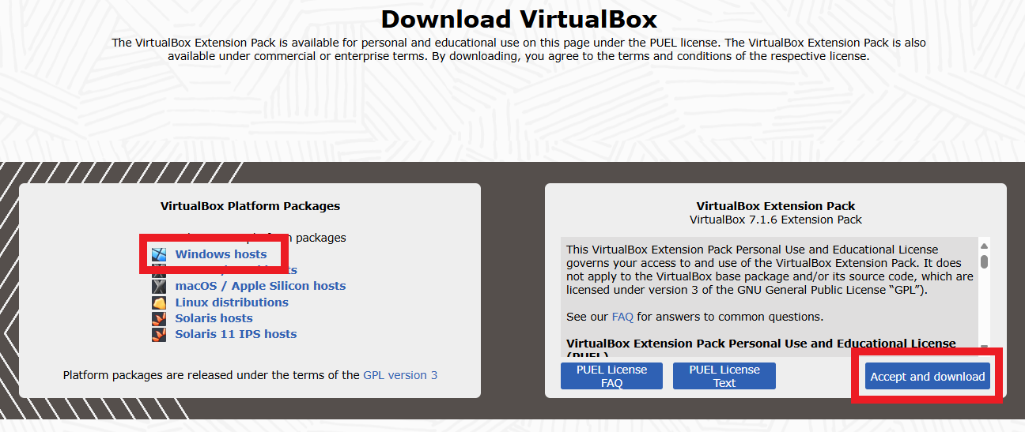This screenshot has width=1025, height=432.
Task: Click the Solaris 11 IPS hosts icon
Action: coord(160,334)
